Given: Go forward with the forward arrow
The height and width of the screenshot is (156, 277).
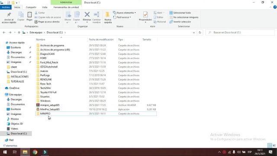Looking at the screenshot, I should click(10, 32).
